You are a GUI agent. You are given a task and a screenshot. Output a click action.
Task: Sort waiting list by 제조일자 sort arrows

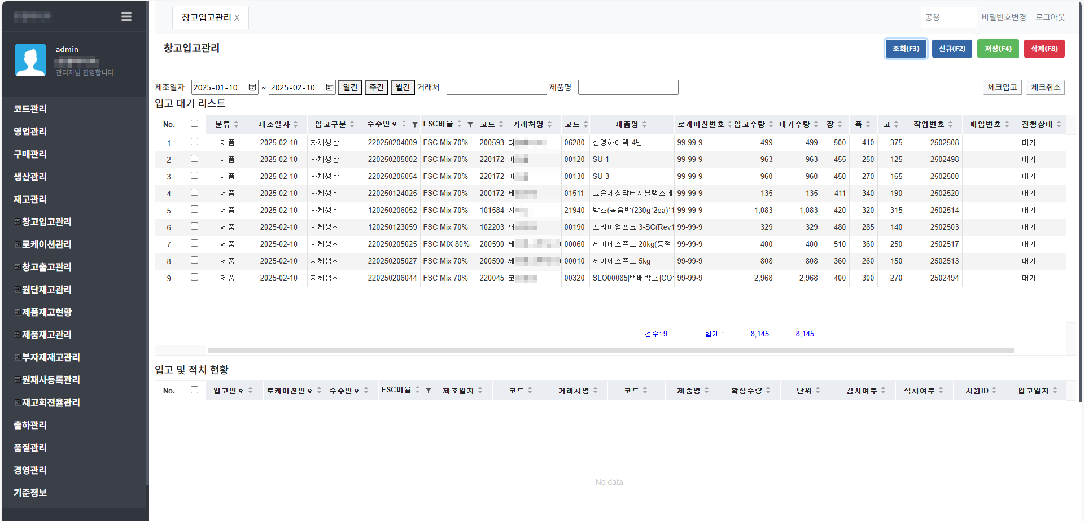[x=296, y=124]
